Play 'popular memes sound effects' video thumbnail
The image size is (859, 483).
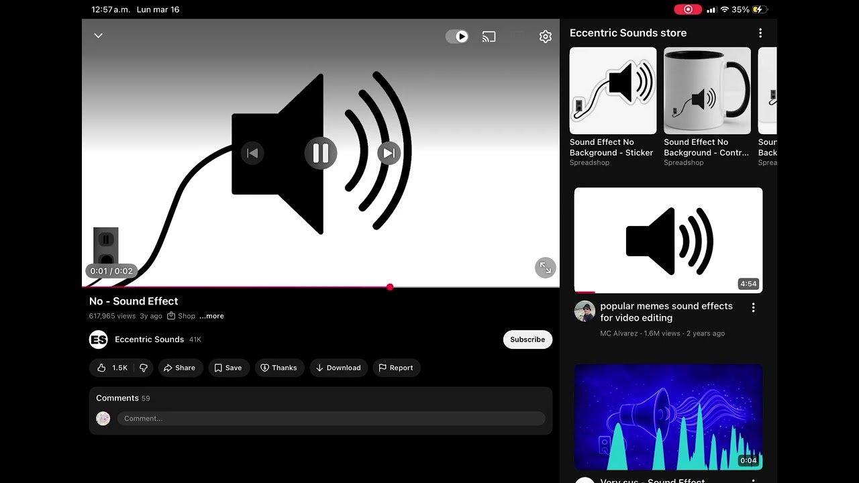(668, 240)
